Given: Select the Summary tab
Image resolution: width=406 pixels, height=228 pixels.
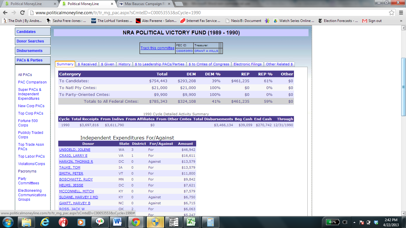Looking at the screenshot, I should (x=65, y=64).
